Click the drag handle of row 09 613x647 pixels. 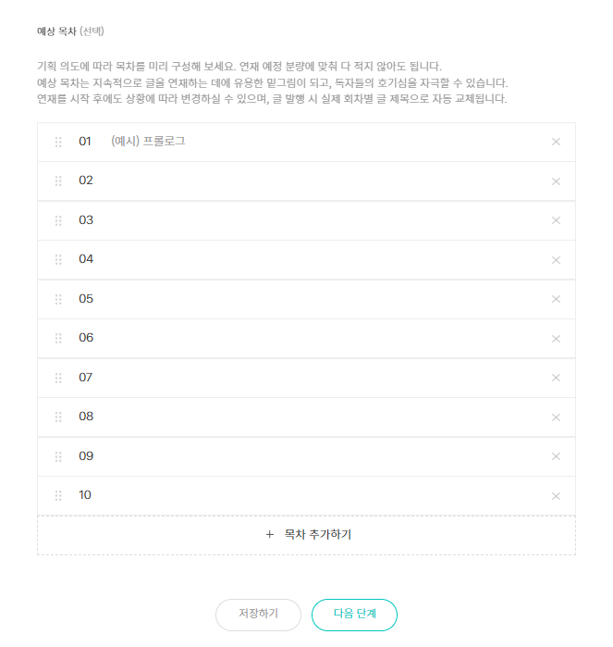58,456
